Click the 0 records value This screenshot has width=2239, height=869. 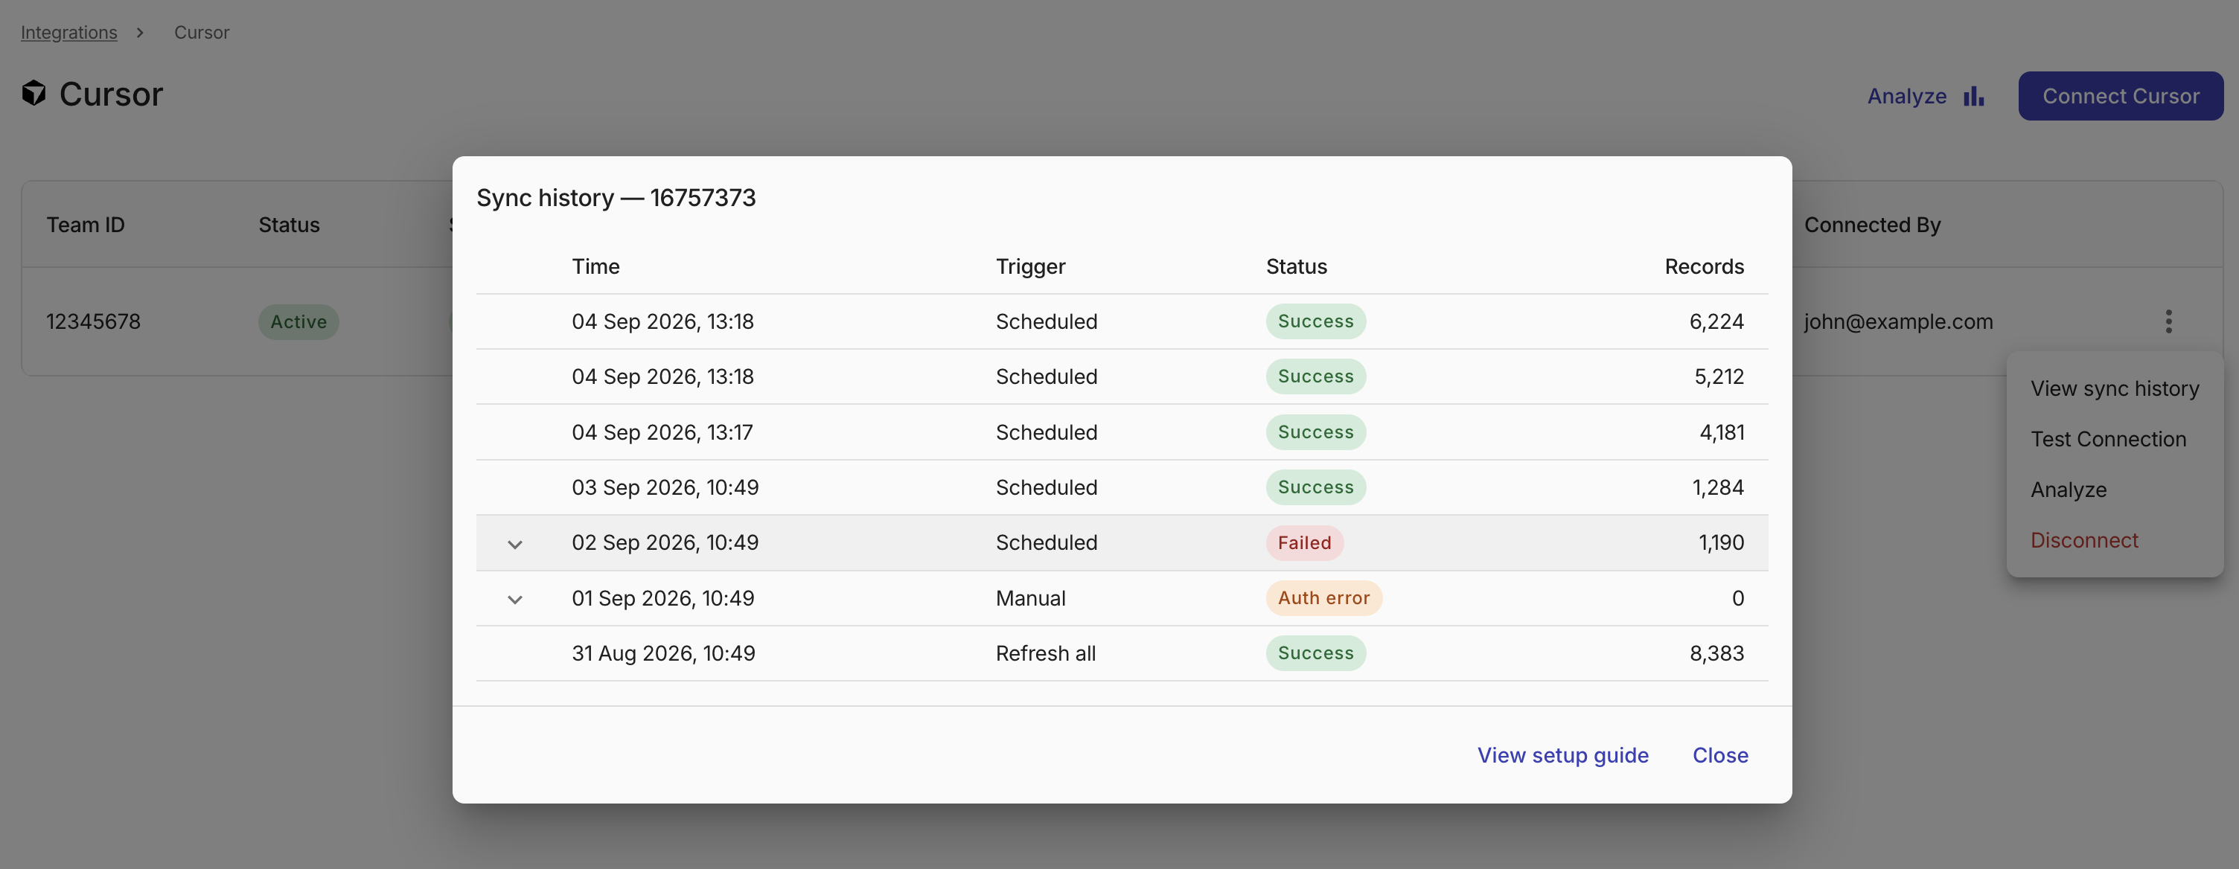click(1737, 598)
